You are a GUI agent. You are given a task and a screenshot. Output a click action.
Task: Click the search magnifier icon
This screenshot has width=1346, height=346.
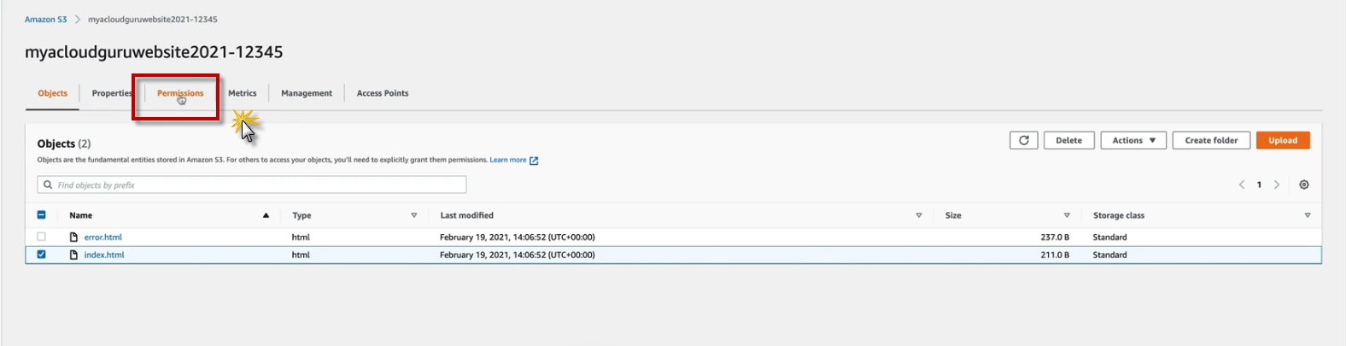click(x=48, y=185)
